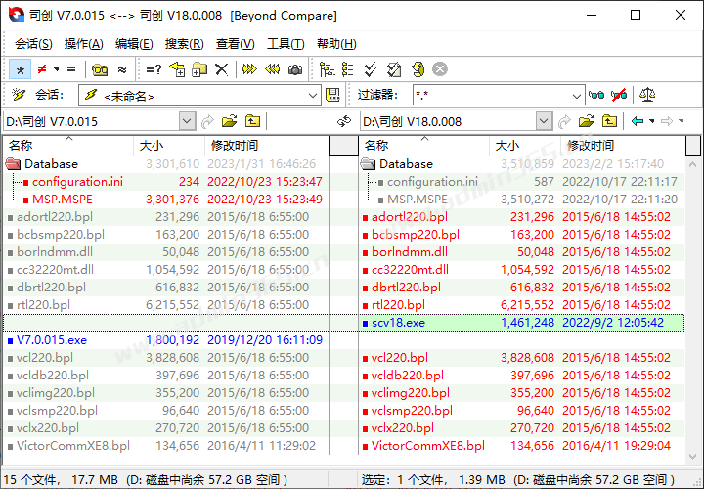
Task: Click the left path field D:\司创 V7.0.015
Action: tap(92, 121)
